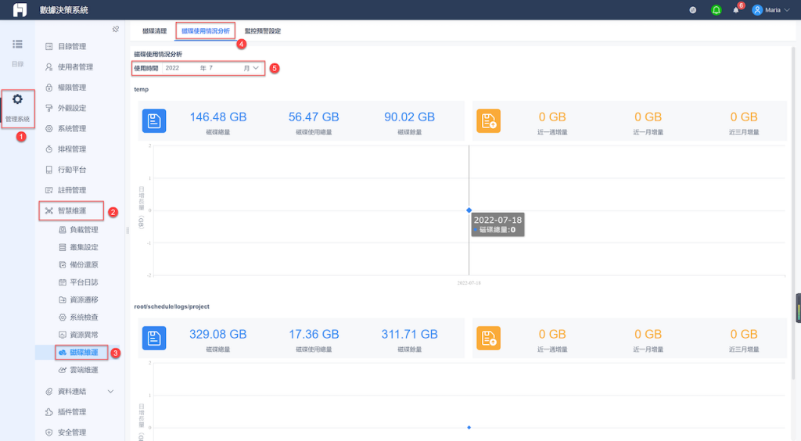Click the 146.48 GB disk total value
This screenshot has height=441, width=801.
[218, 117]
